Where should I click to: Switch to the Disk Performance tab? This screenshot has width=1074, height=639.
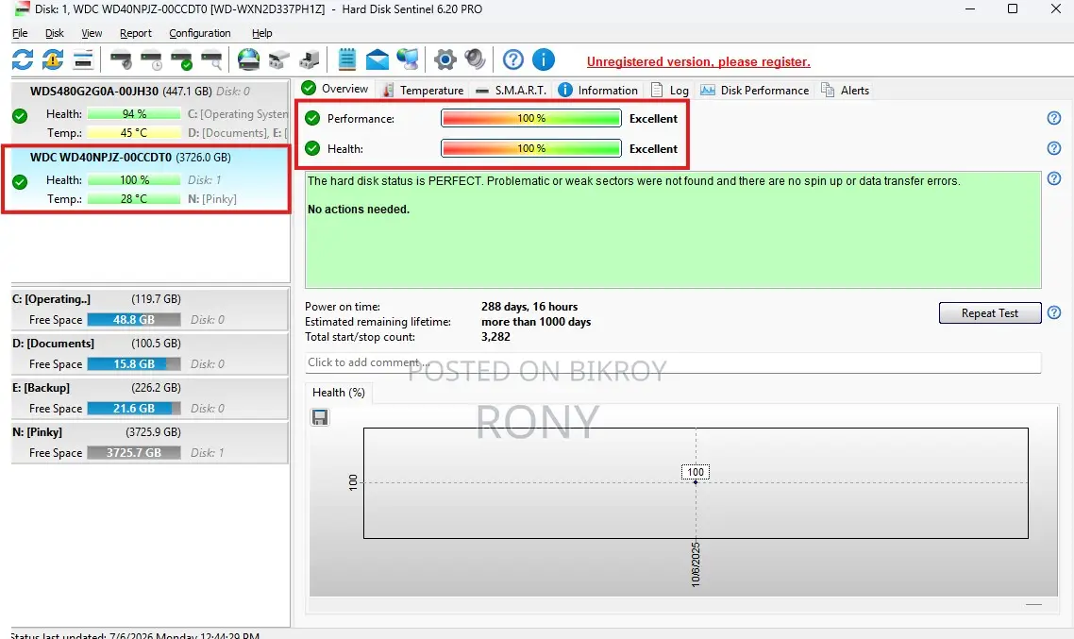tap(755, 90)
